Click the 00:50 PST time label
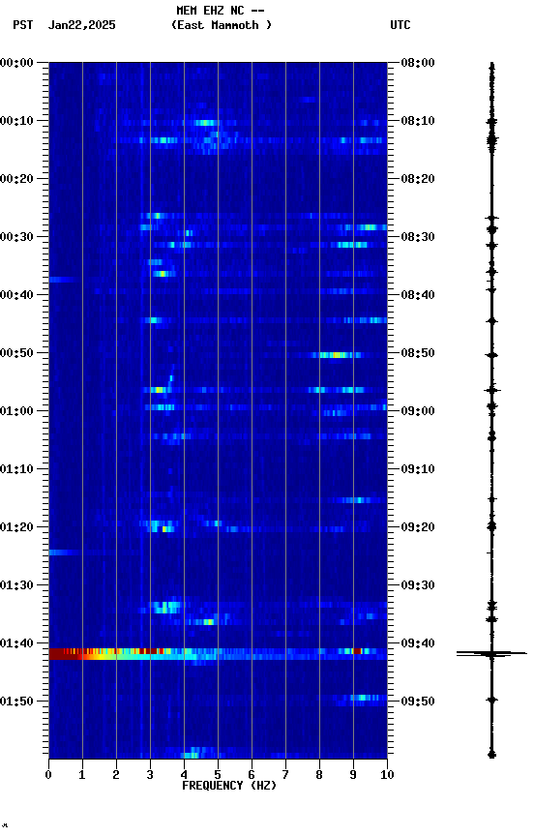Screen dimensions: 534x836 point(16,353)
